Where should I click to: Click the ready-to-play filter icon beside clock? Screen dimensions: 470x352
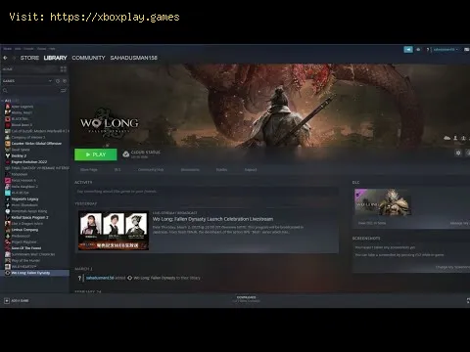tap(65, 81)
